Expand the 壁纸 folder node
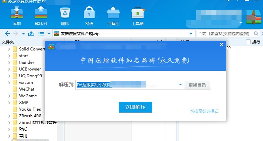Image resolution: width=263 pixels, height=141 pixels. click(x=9, y=129)
